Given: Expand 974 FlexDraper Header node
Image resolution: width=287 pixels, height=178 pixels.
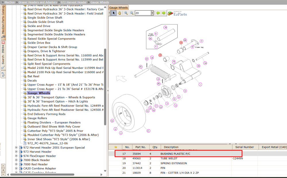Looking at the screenshot, I should tap(16, 156).
